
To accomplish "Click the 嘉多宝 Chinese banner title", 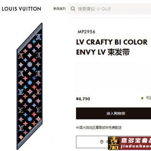I will coord(136,140).
